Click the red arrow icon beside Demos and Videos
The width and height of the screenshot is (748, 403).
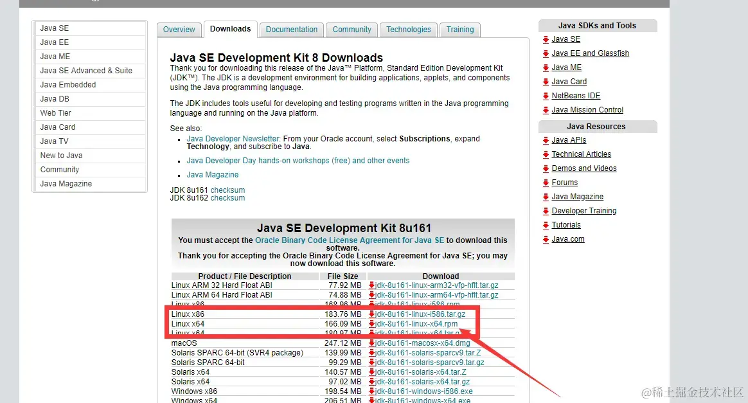point(546,169)
